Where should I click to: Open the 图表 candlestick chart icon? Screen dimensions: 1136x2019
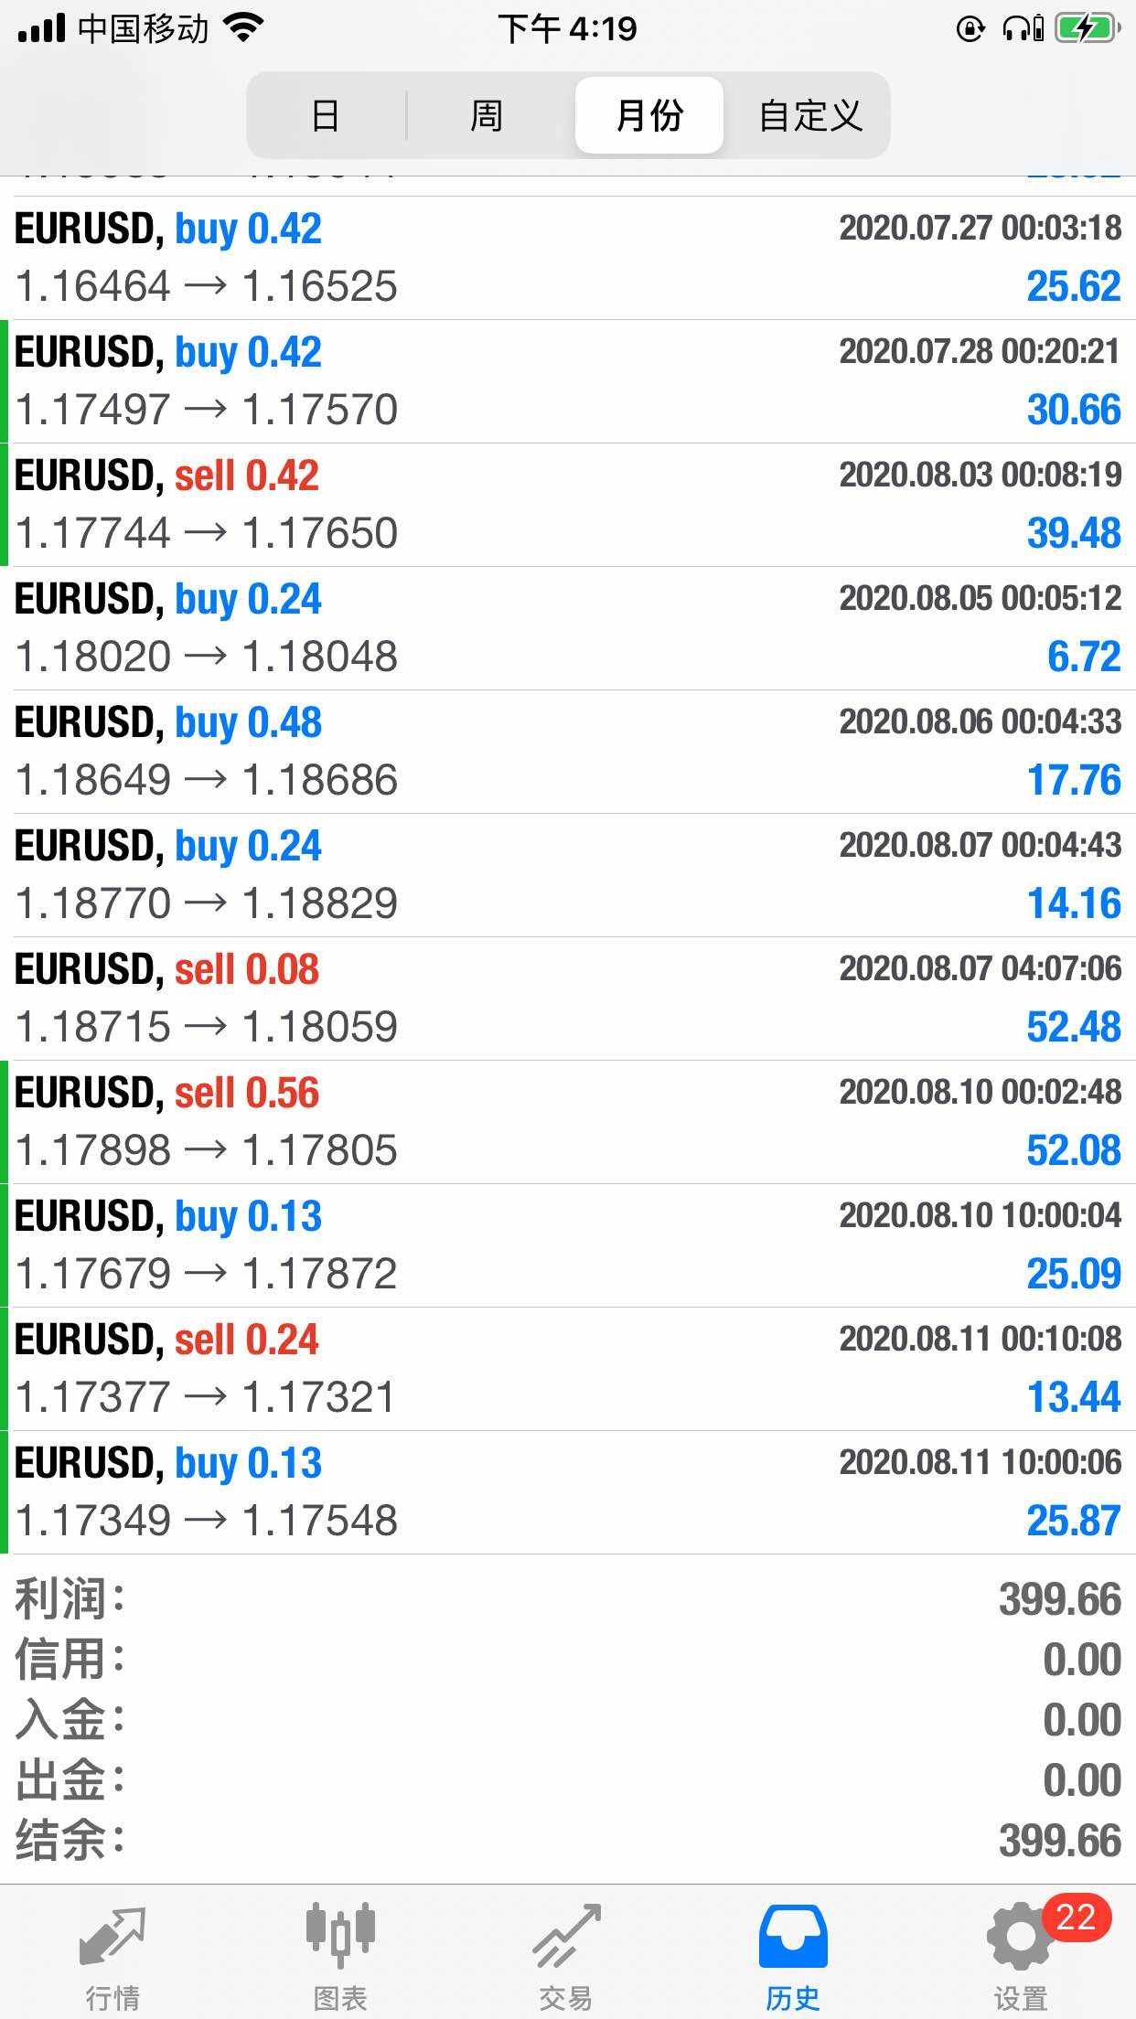click(x=340, y=1938)
